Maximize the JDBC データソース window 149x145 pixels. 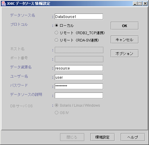click(x=140, y=4)
